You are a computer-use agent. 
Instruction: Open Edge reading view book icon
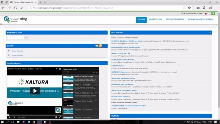(185, 8)
